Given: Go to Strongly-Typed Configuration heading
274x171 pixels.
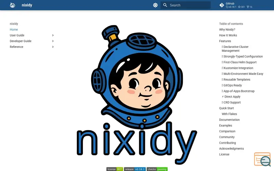Looking at the screenshot, I should (242, 56).
